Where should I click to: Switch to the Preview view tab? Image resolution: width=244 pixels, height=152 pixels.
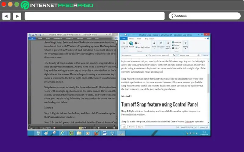tap(132, 127)
